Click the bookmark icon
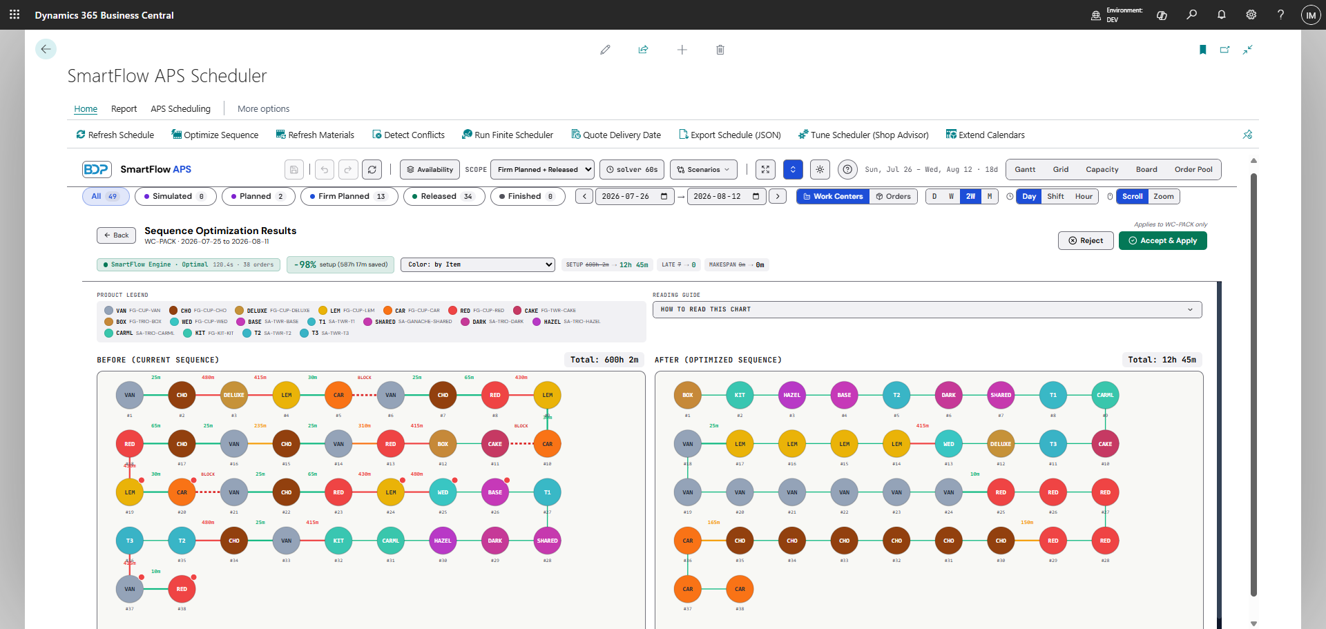 [1203, 50]
